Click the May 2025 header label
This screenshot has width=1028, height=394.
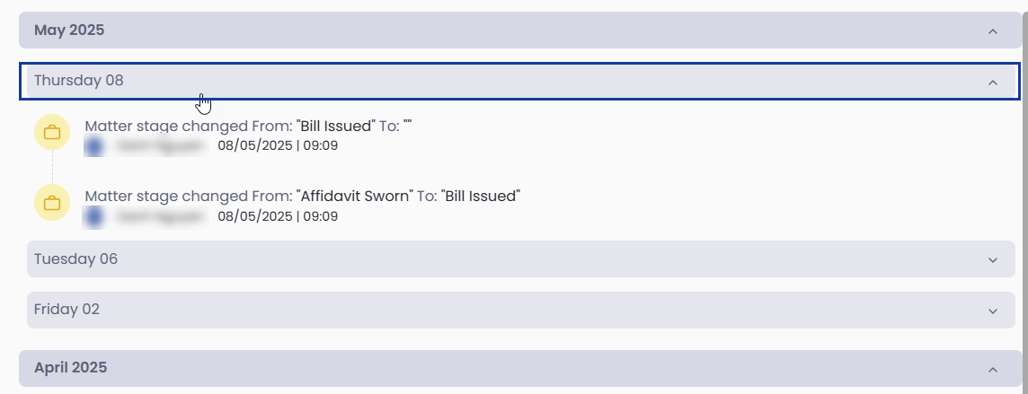69,31
